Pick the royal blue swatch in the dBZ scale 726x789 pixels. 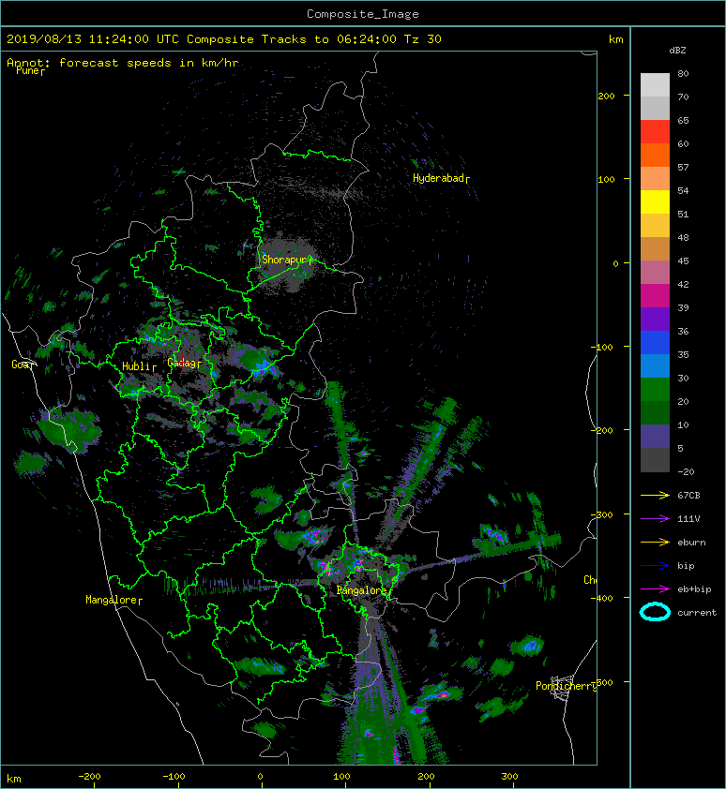point(655,342)
